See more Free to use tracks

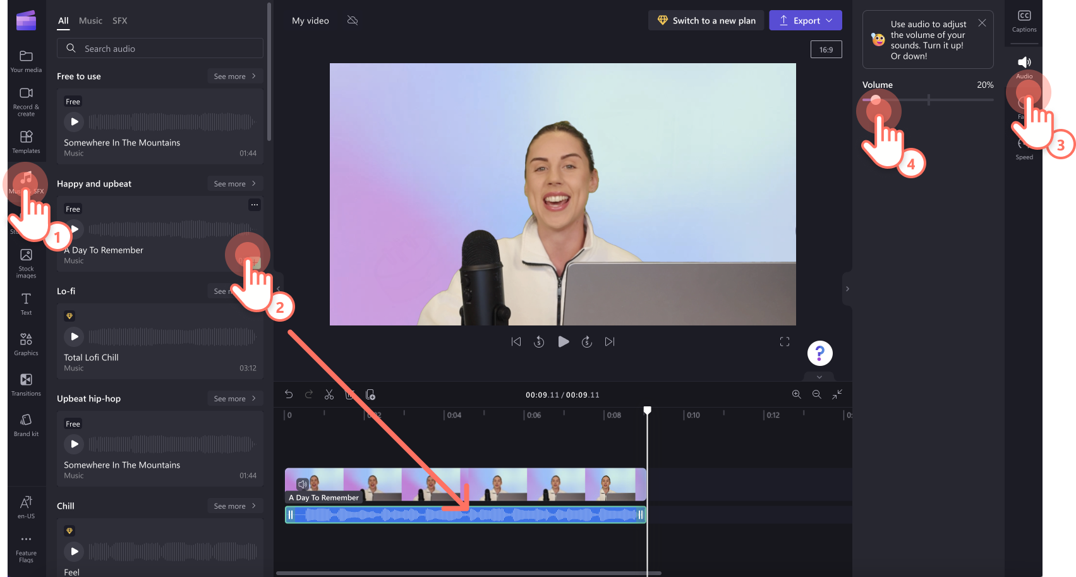235,76
